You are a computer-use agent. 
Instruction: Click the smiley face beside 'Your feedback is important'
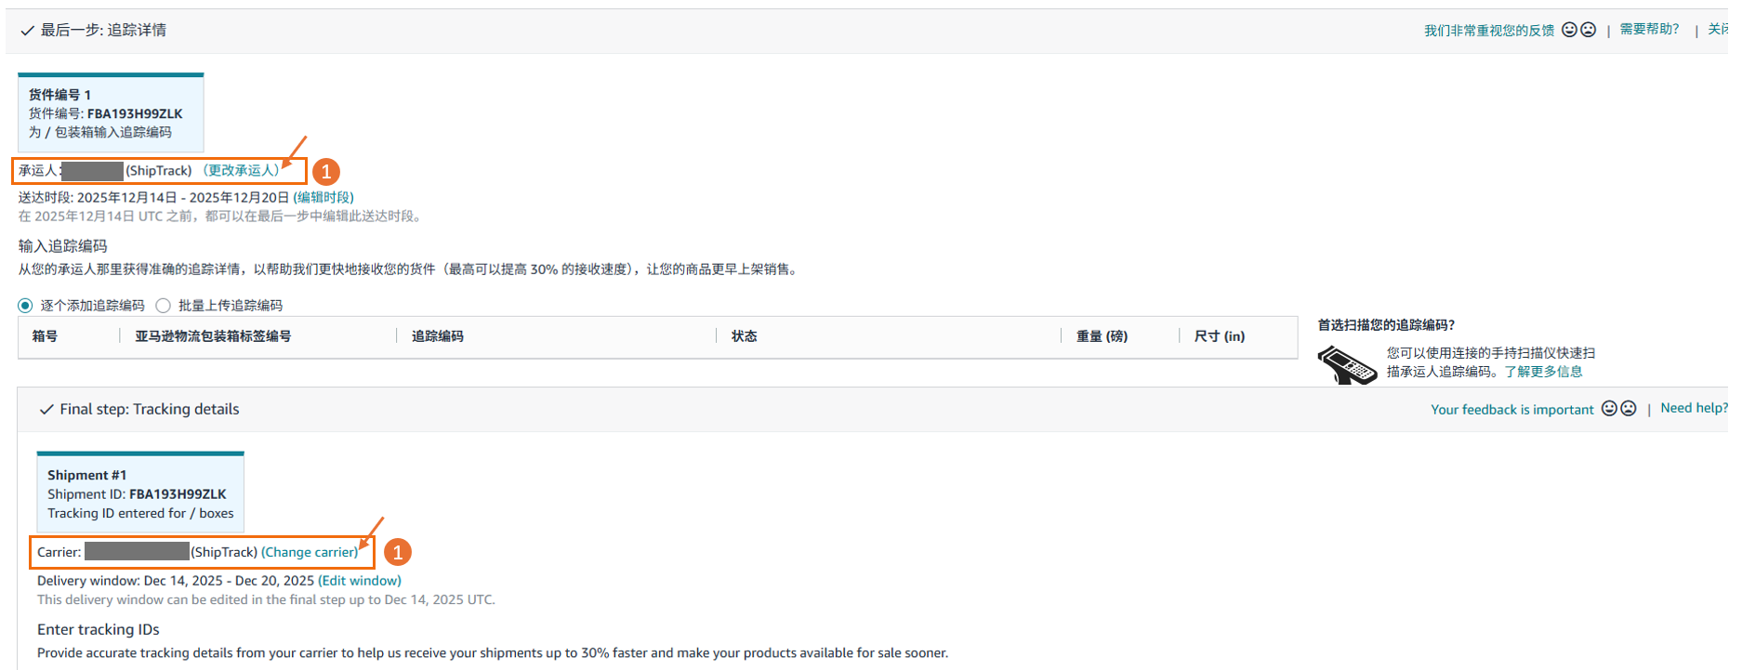(x=1609, y=409)
